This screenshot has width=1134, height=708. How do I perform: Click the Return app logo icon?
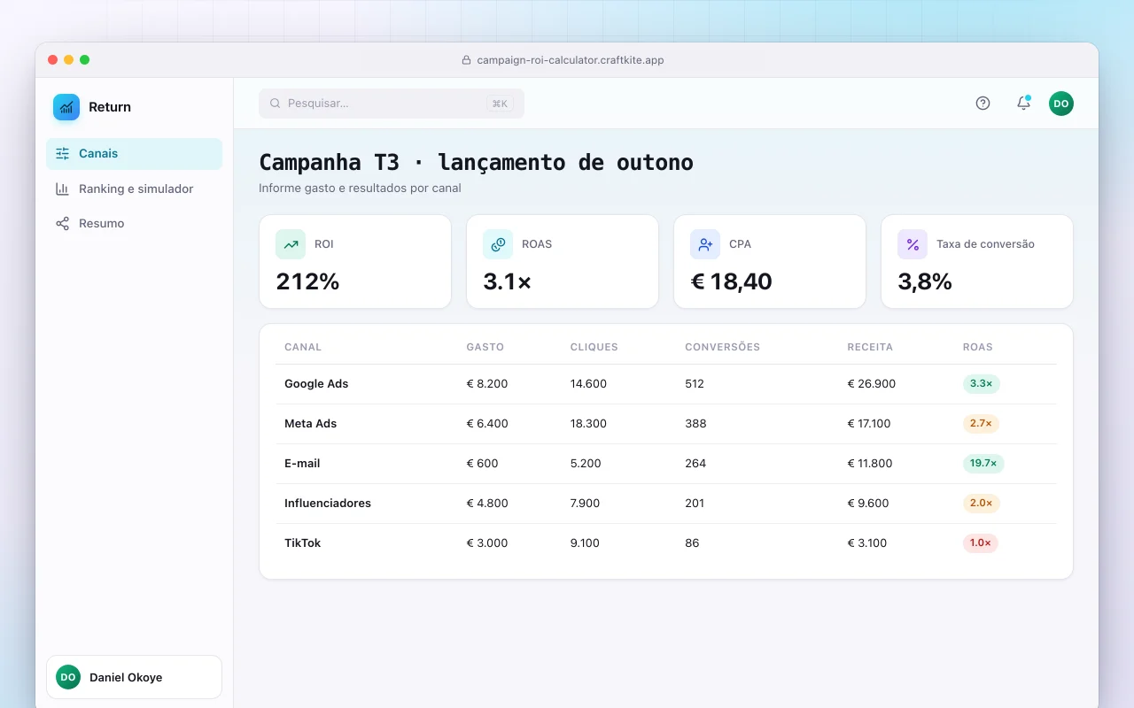click(66, 107)
